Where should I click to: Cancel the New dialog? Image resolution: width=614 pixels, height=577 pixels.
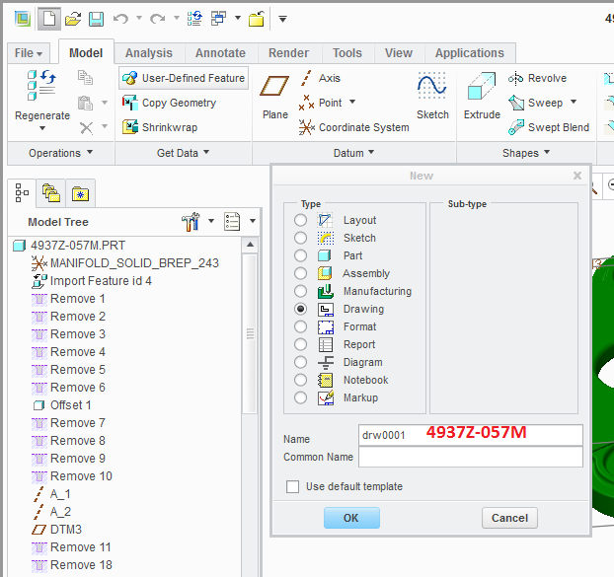click(509, 518)
